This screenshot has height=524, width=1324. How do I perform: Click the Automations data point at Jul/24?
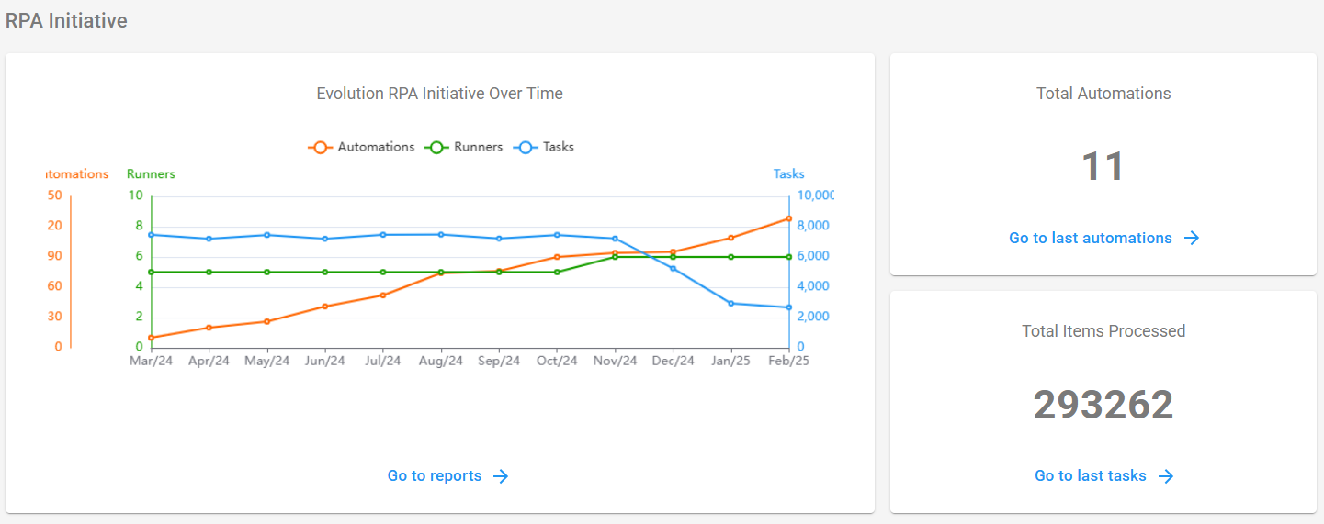pyautogui.click(x=382, y=295)
